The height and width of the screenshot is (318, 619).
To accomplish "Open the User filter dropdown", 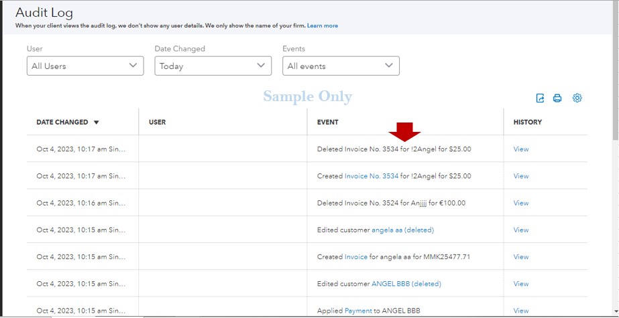I will [85, 66].
